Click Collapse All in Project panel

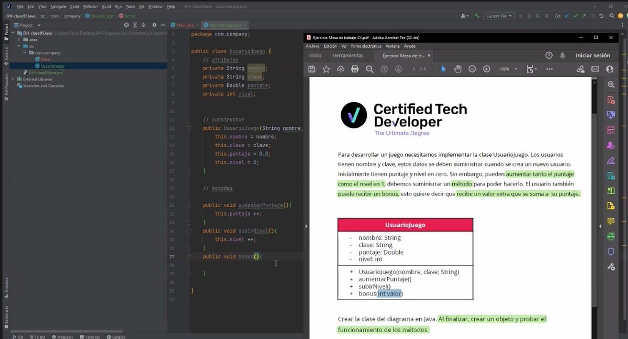tap(144, 25)
